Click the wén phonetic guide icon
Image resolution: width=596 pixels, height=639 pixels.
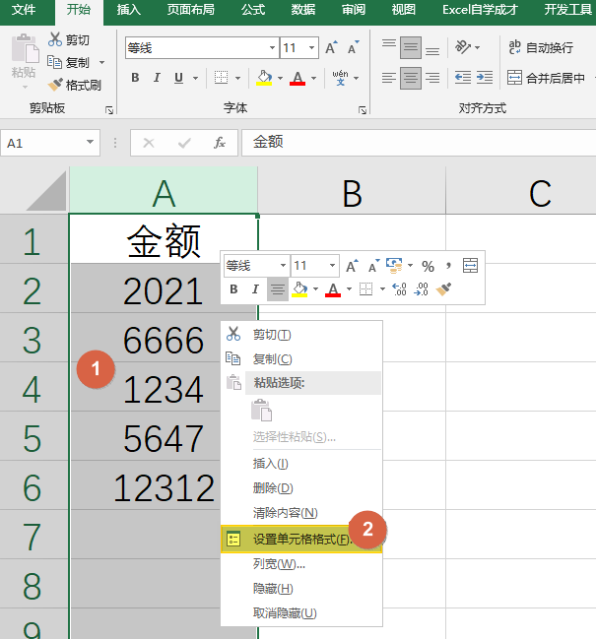(341, 78)
